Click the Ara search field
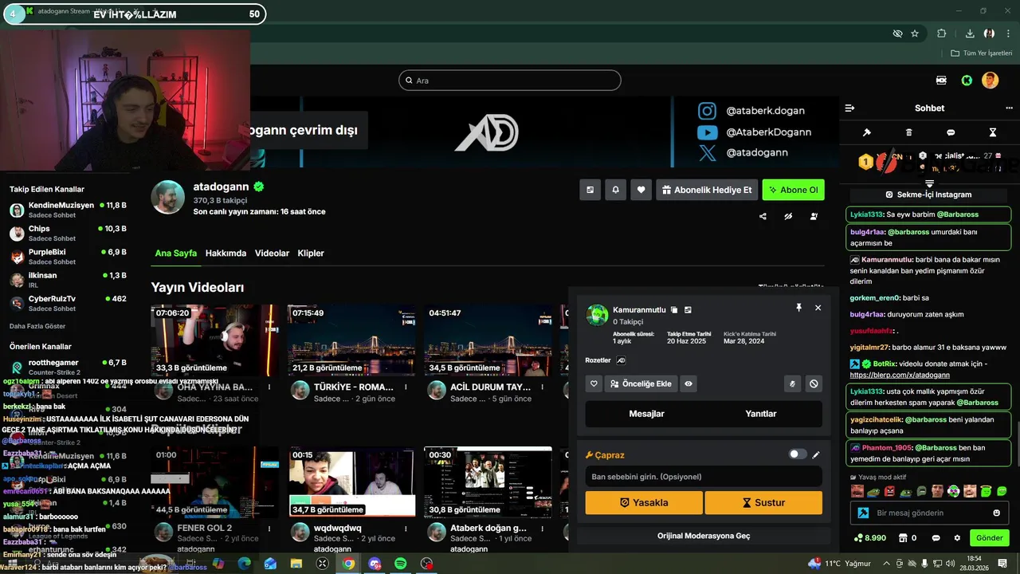Viewport: 1020px width, 574px height. click(x=510, y=81)
